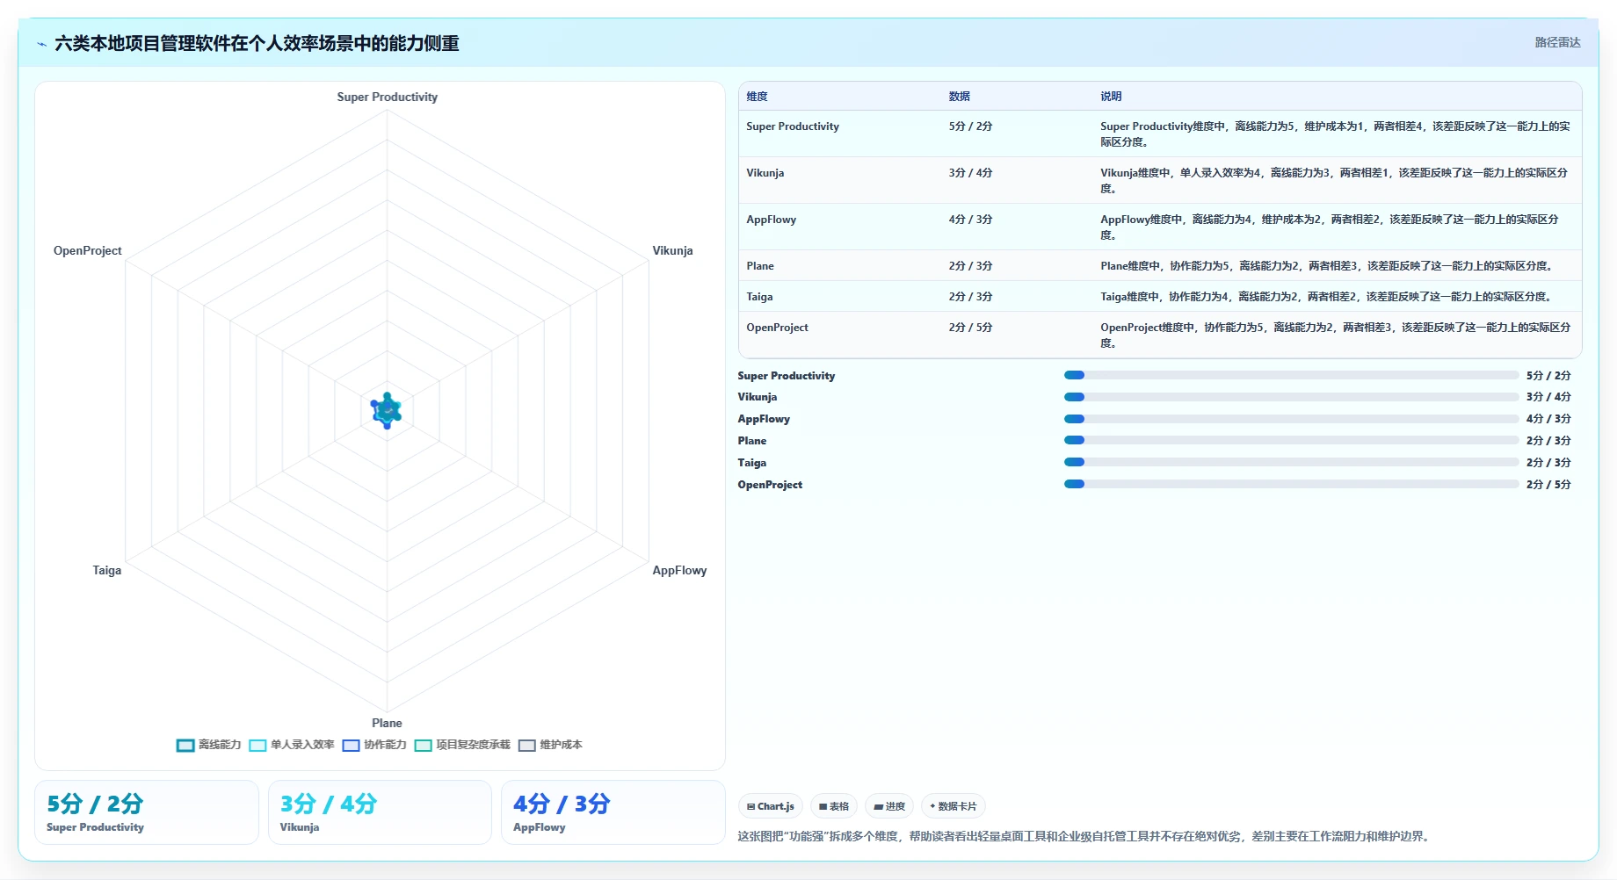
Task: Click the bar icon in the 进度 tag
Action: [878, 806]
